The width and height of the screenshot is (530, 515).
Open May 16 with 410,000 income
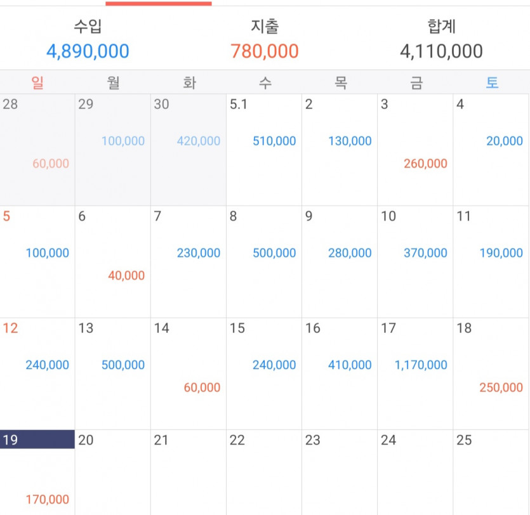[x=340, y=374]
